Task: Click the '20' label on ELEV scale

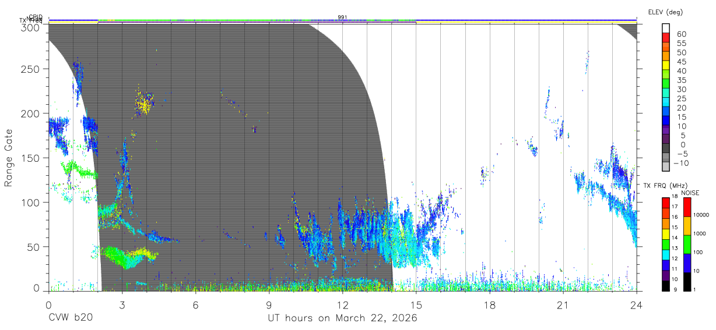Action: point(681,108)
